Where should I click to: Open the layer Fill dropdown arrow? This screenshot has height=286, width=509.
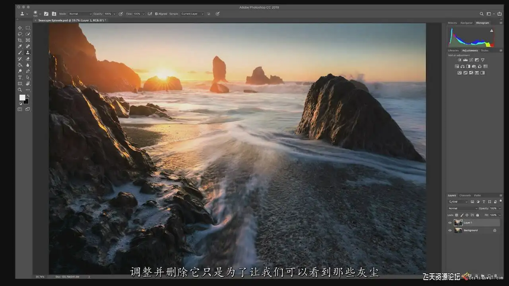click(x=499, y=215)
